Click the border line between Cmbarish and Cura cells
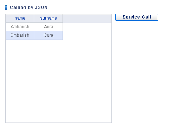 [34, 36]
